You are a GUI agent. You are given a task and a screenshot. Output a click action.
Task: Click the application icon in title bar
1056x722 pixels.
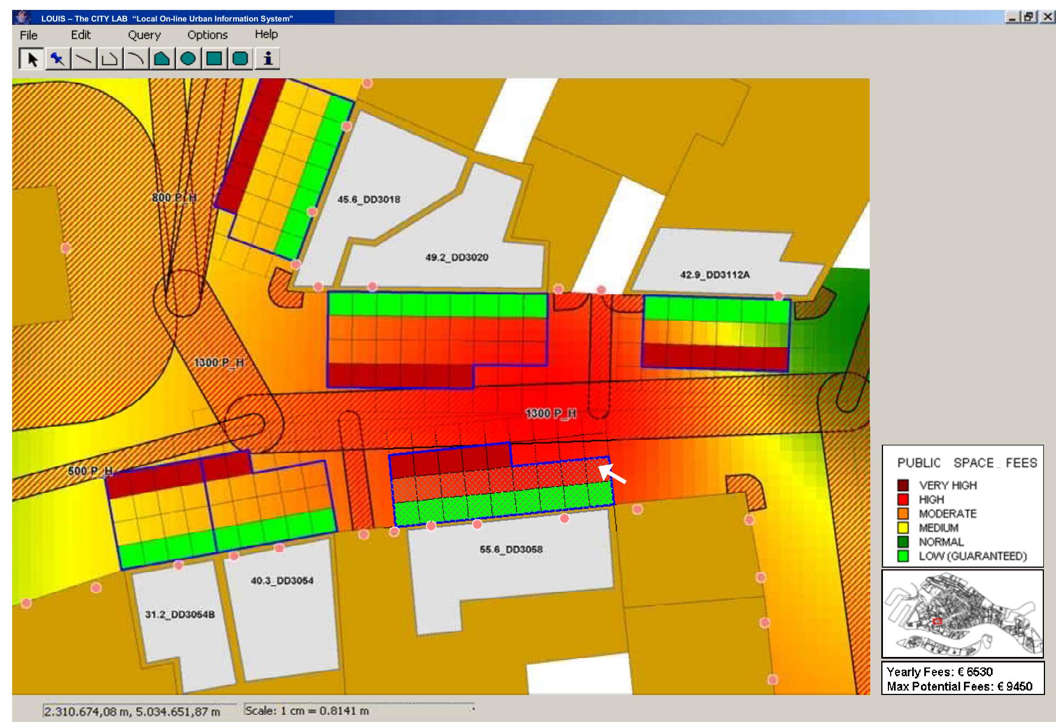click(23, 18)
